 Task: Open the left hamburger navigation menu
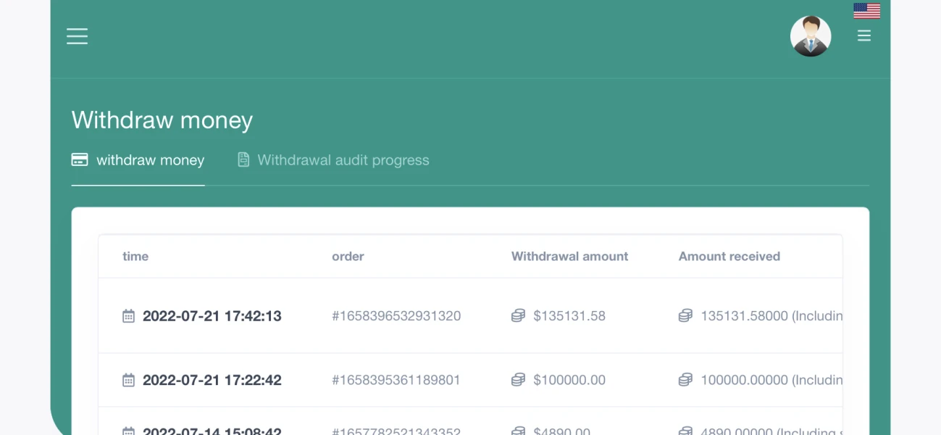click(x=77, y=36)
